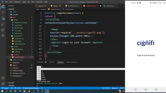
Task: Click the errors and warnings count in status bar
Action: point(18,88)
